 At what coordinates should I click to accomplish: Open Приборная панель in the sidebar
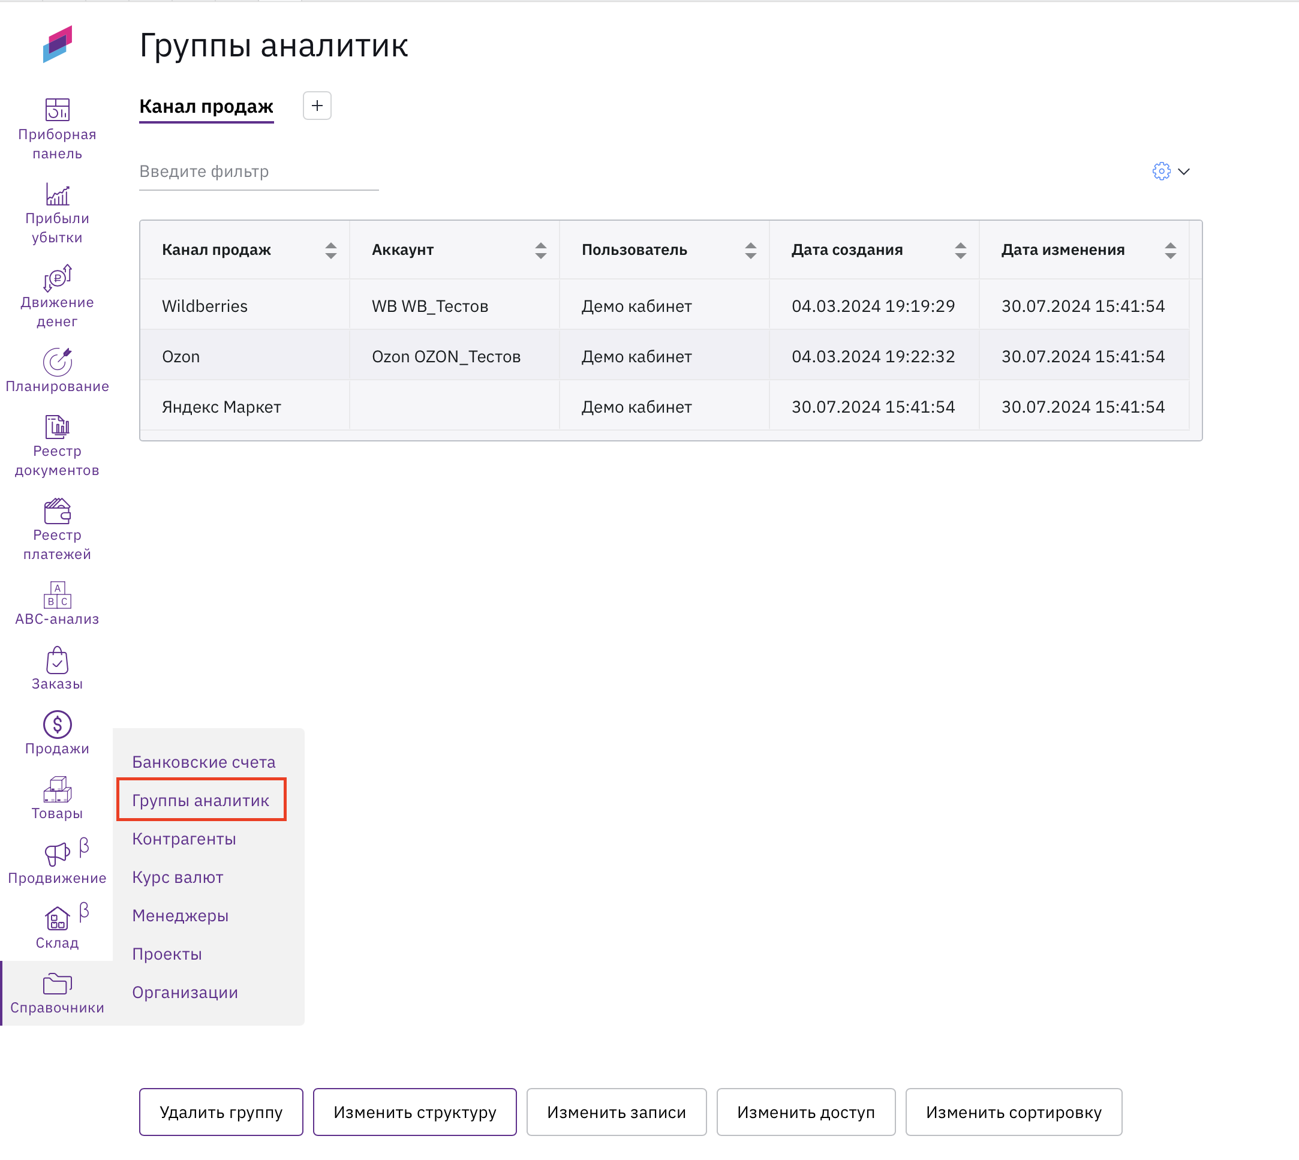coord(57,130)
